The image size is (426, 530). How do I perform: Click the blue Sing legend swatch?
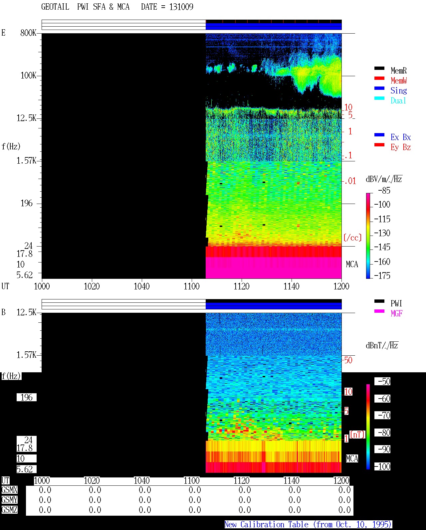pyautogui.click(x=379, y=88)
